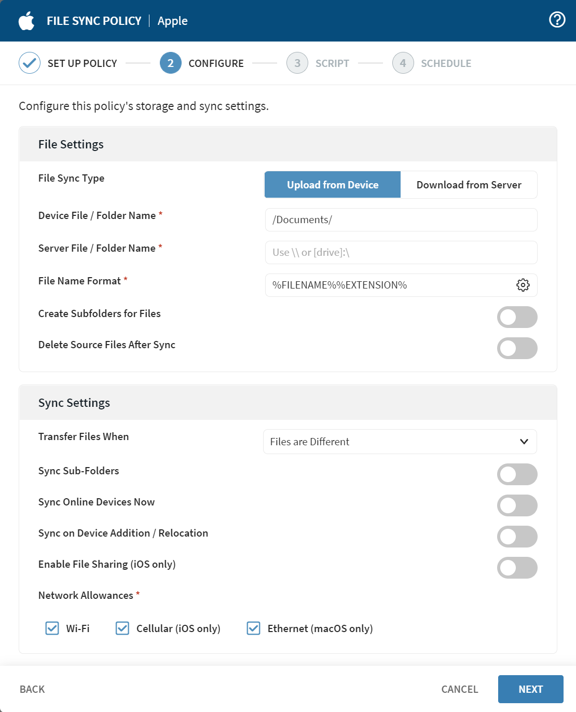Click the FILE SYNC POLICY title text
Screen dimensions: 576x712
point(94,21)
